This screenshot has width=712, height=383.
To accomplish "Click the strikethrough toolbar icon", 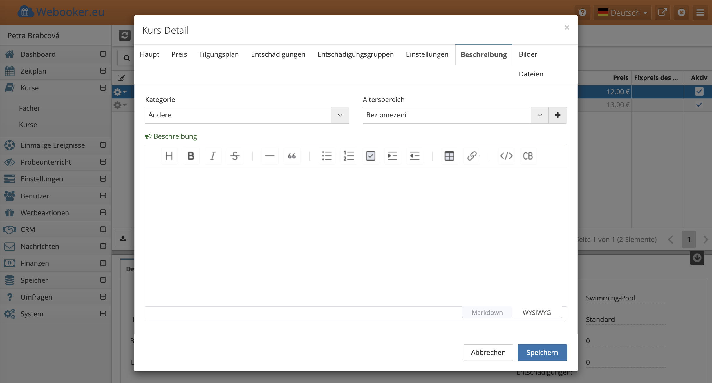I will (x=235, y=156).
